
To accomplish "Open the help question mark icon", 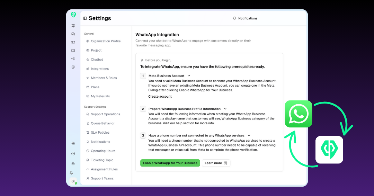I will point(73,153).
